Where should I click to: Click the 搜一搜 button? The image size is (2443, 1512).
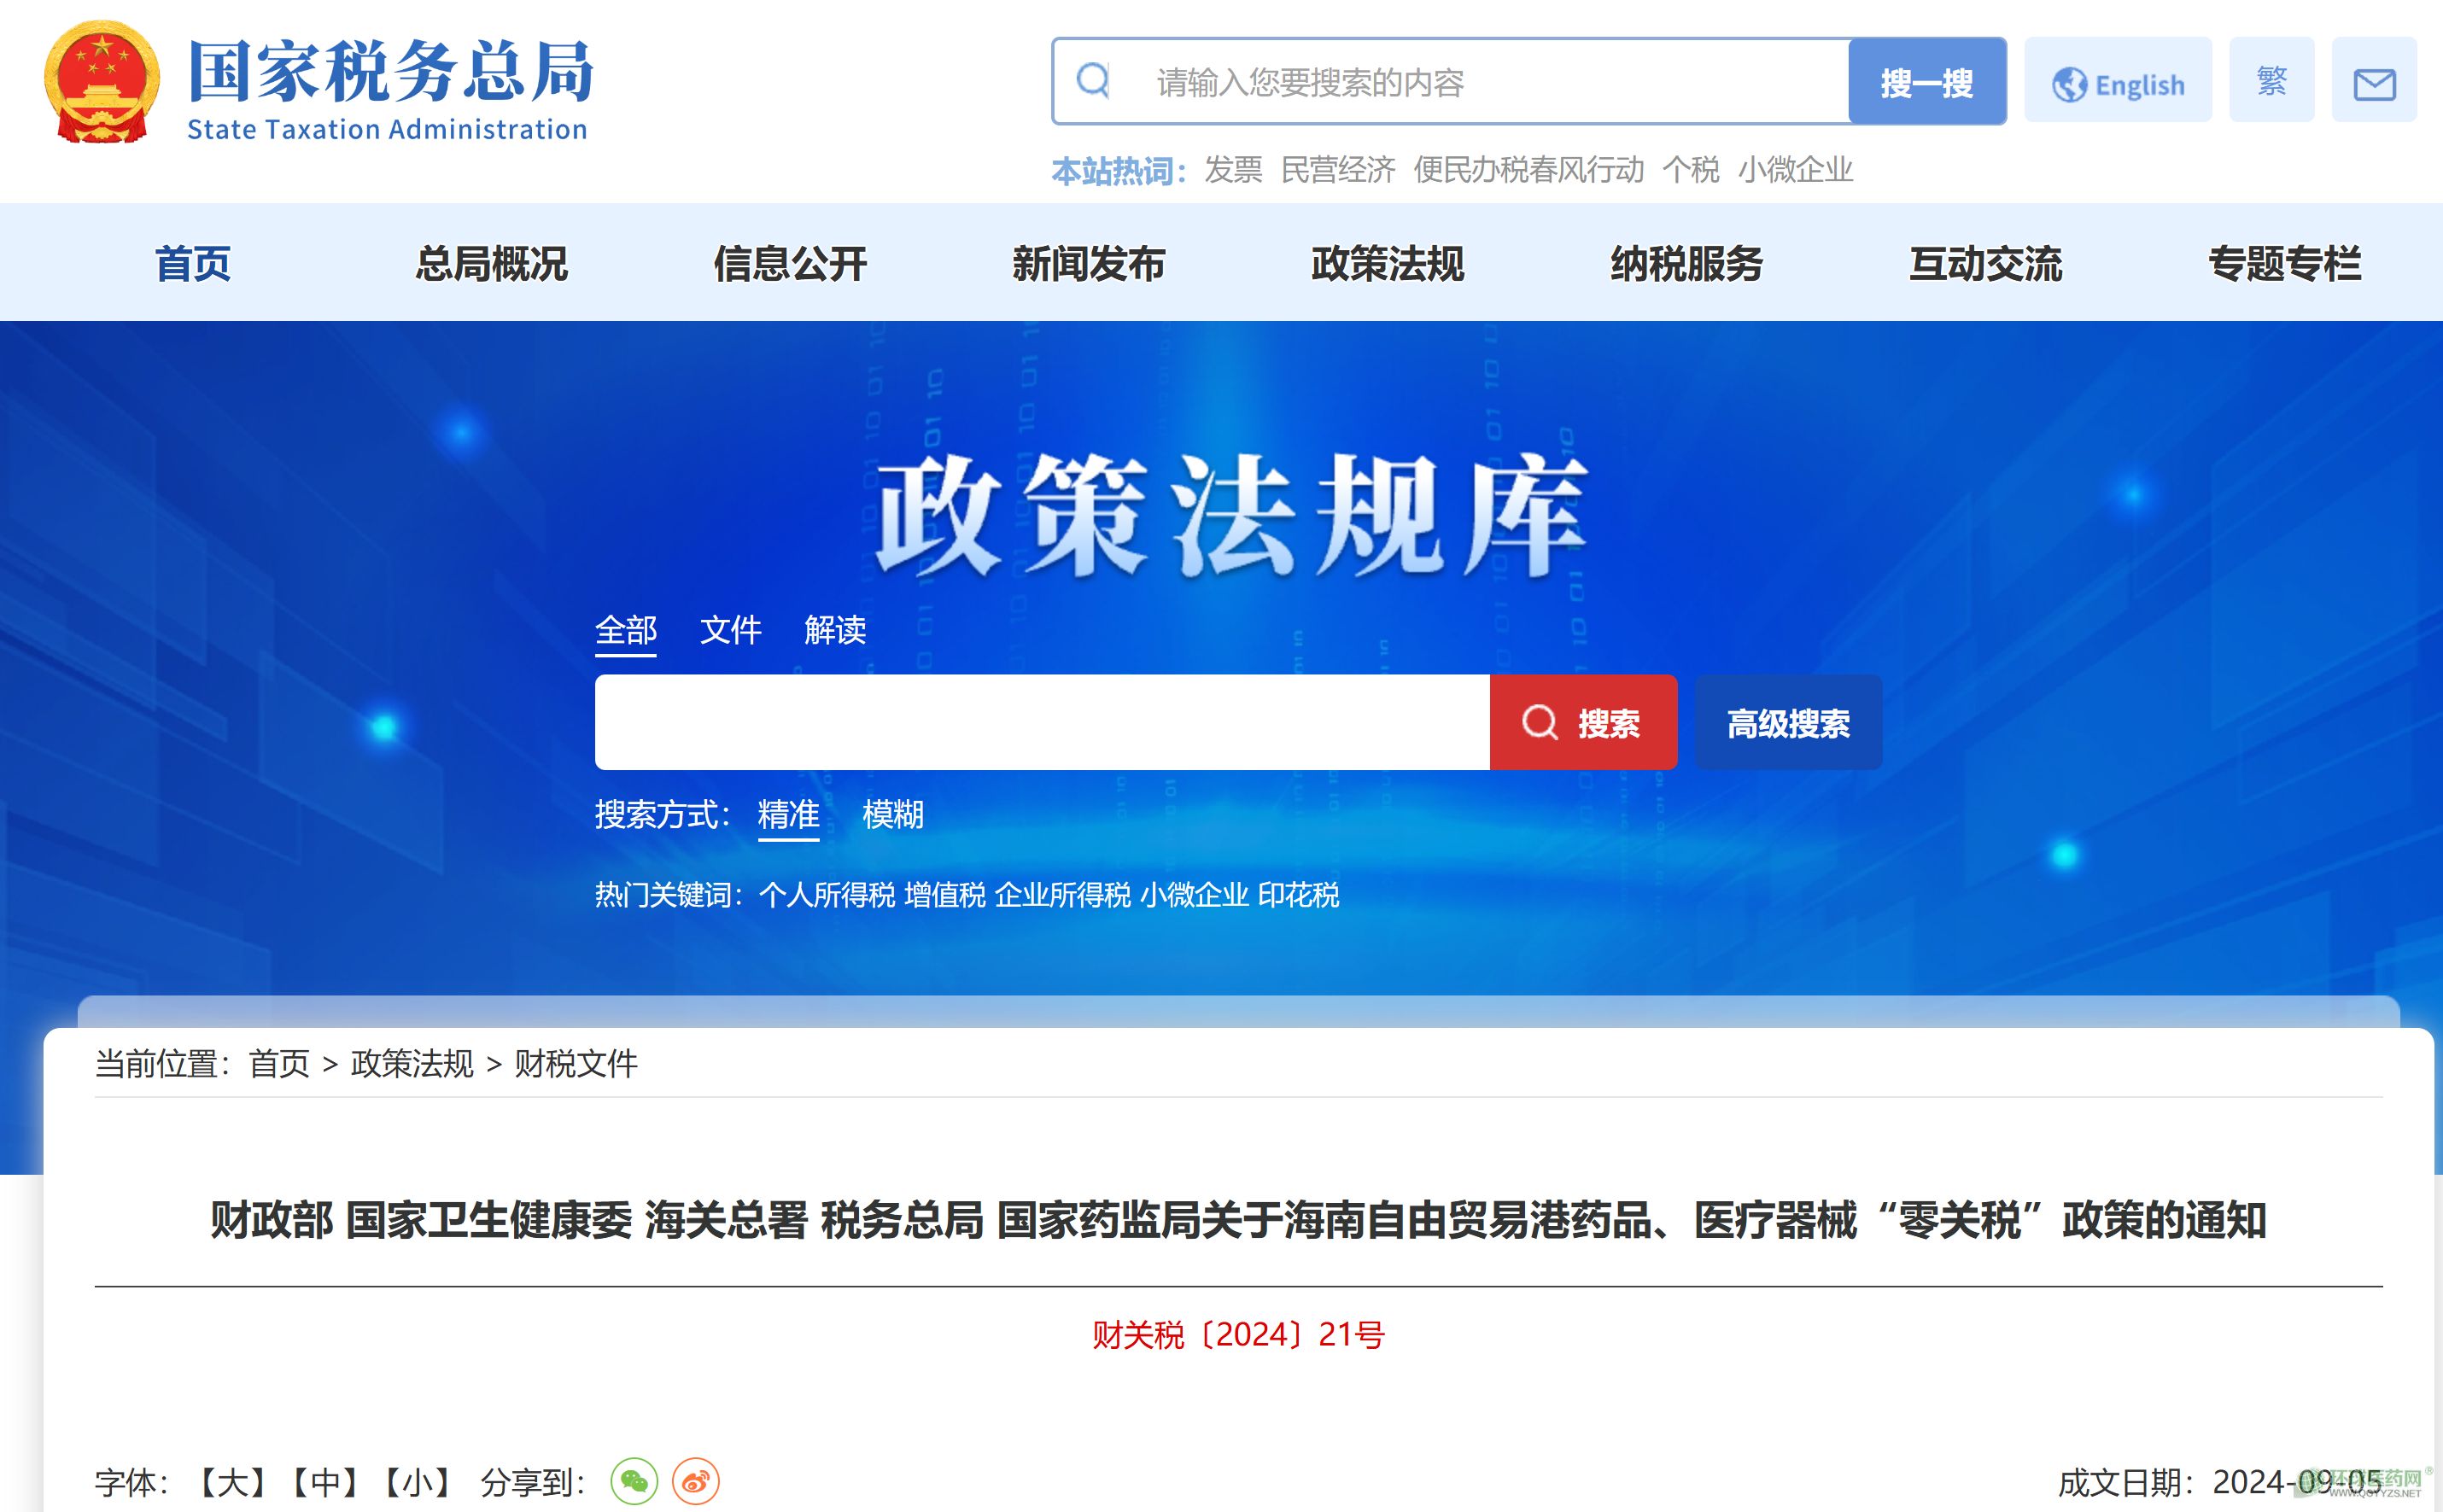tap(1926, 82)
